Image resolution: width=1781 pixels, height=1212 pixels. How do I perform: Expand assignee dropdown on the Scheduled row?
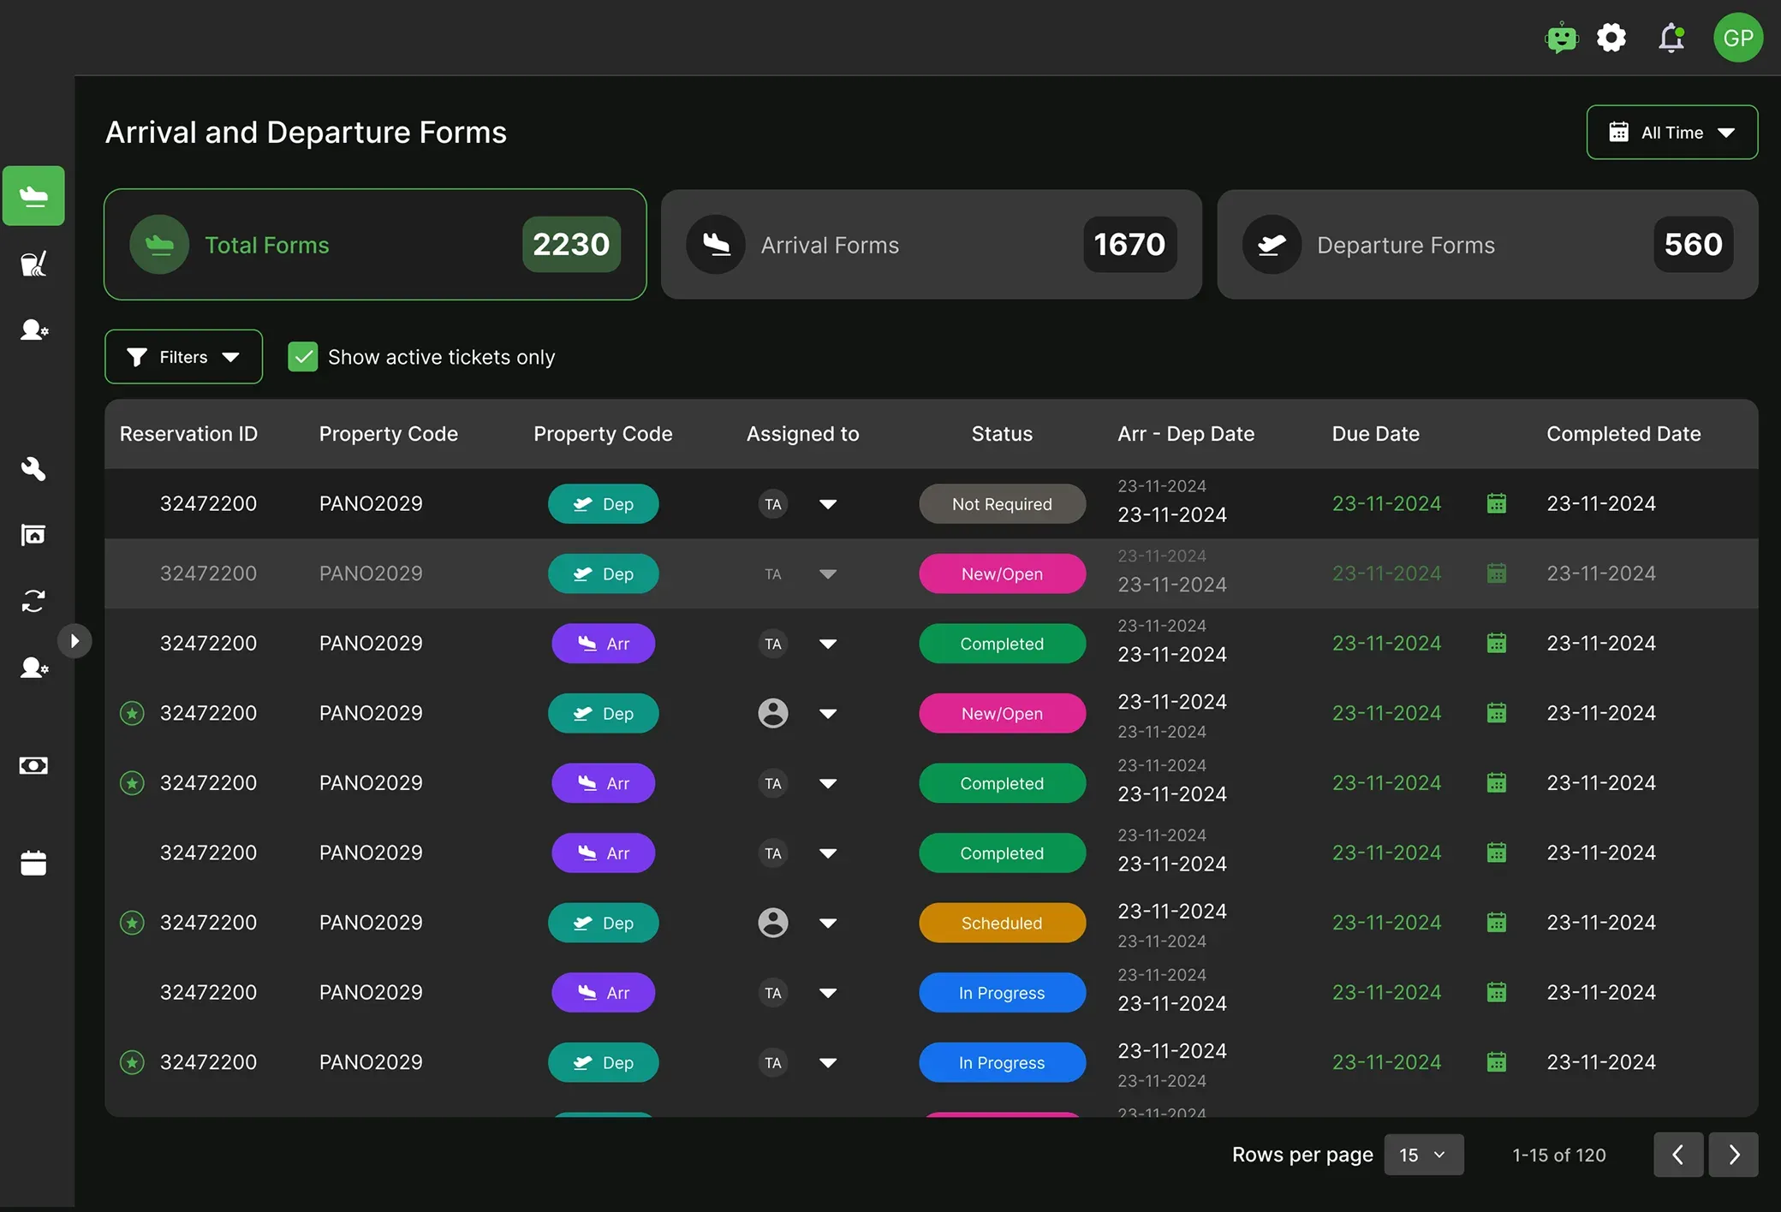click(x=828, y=923)
